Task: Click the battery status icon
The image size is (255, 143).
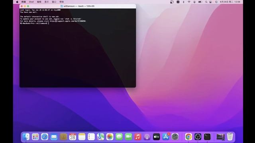Action: click(x=200, y=2)
